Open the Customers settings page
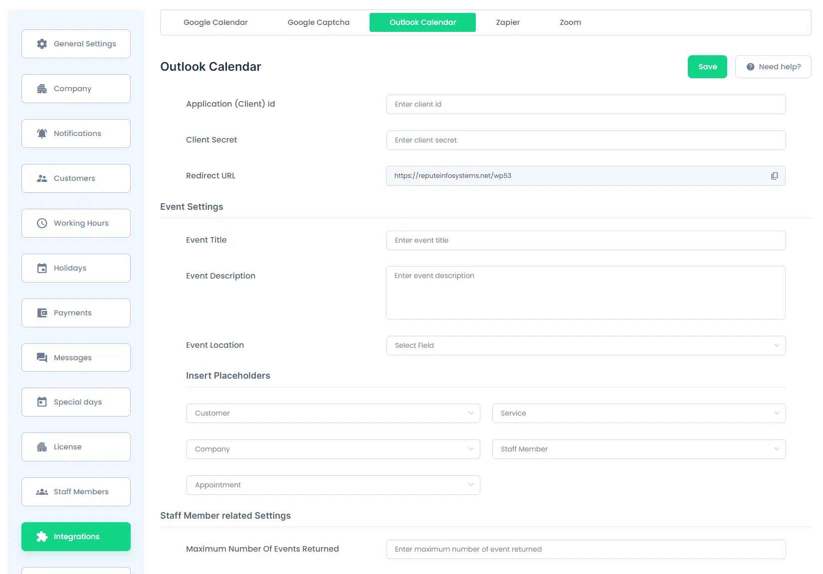This screenshot has width=823, height=574. (76, 178)
